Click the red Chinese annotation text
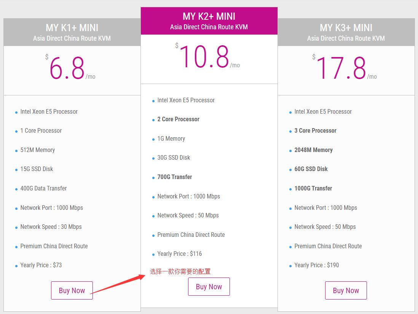The image size is (418, 314). pyautogui.click(x=180, y=271)
